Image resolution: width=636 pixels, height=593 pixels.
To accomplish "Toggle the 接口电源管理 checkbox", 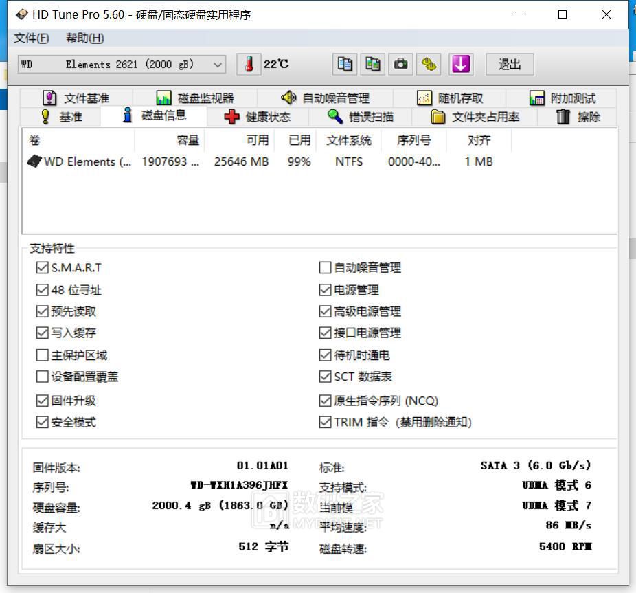I will click(326, 333).
